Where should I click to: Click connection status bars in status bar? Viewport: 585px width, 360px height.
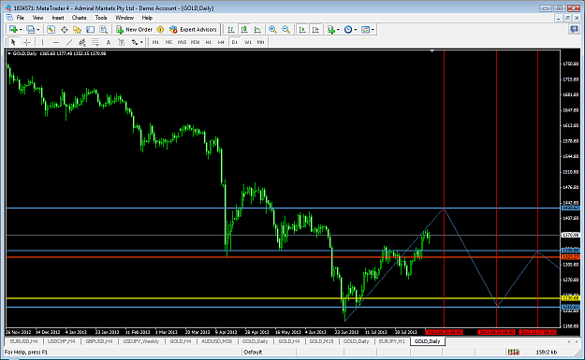513,352
